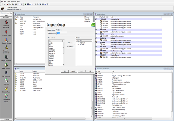This screenshot has width=174, height=121.
Task: Click OK in the Support Group dialog
Action: pyautogui.click(x=65, y=71)
